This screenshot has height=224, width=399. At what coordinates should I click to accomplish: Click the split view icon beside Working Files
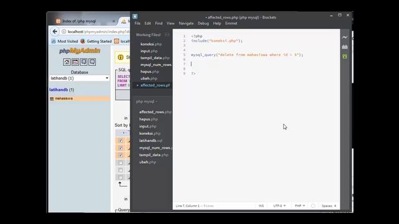coord(167,35)
